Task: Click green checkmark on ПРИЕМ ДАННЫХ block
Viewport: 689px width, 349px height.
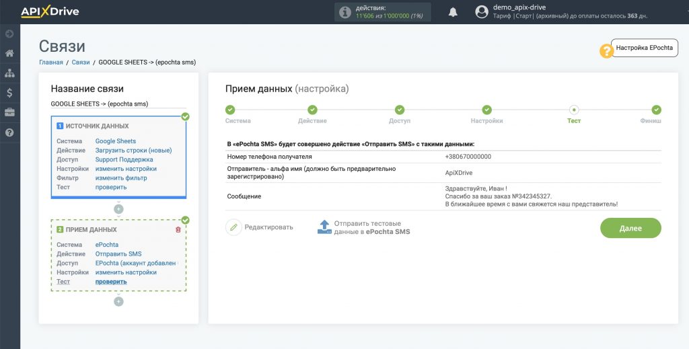Action: tap(186, 220)
